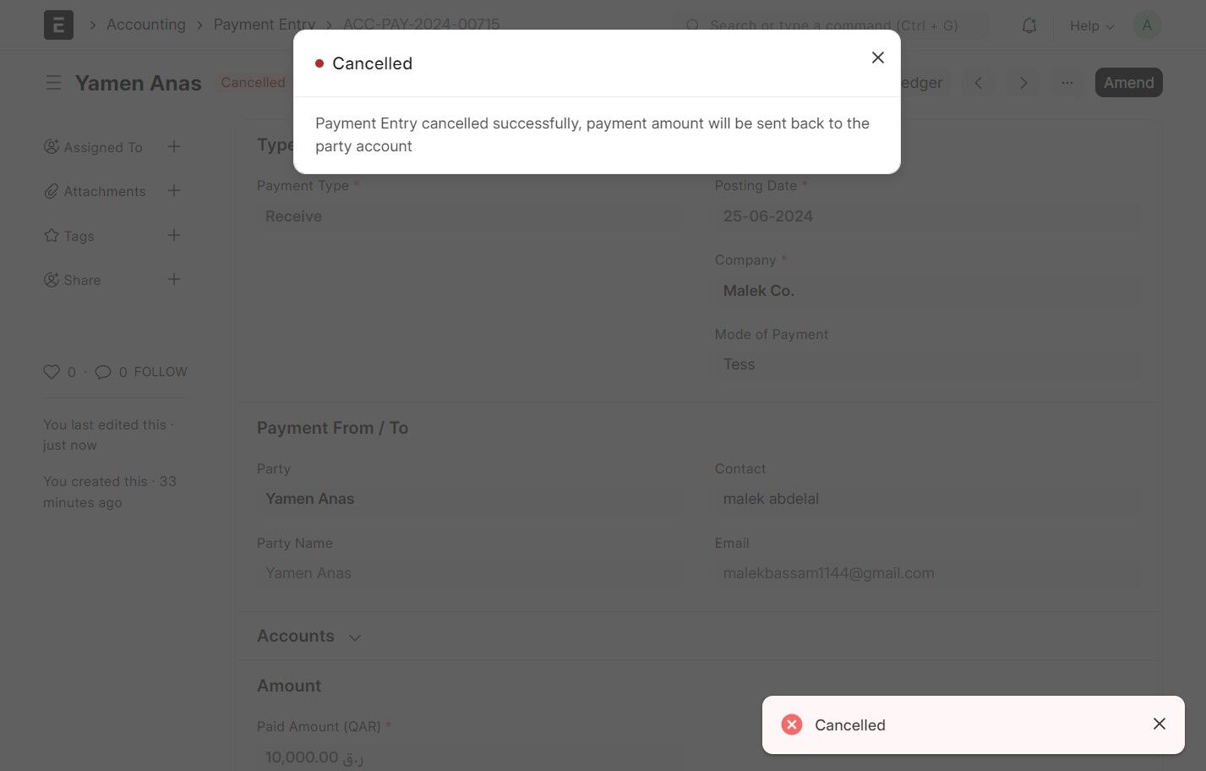This screenshot has height=771, width=1206.
Task: Add an assignee with Assigned To plus
Action: pos(173,147)
